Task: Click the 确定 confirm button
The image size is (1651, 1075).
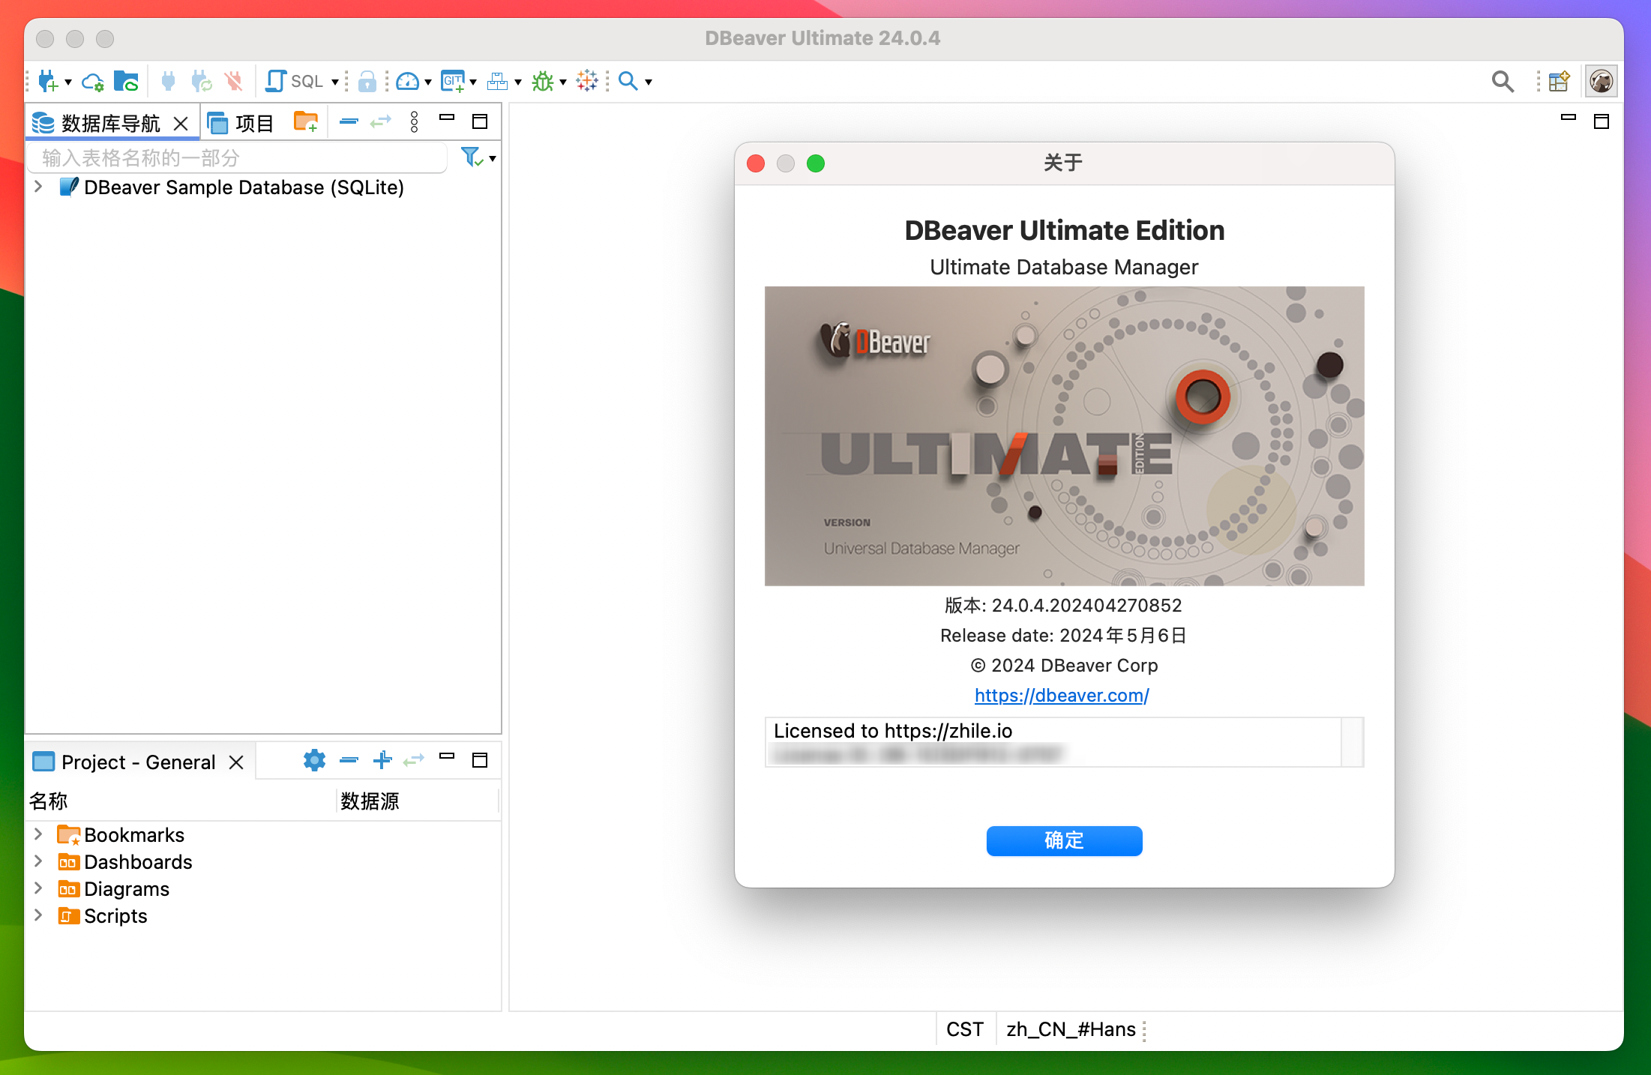Action: point(1062,841)
